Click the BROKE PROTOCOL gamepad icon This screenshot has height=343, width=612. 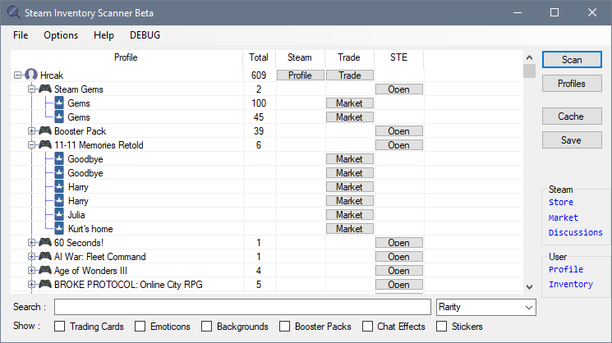click(45, 284)
